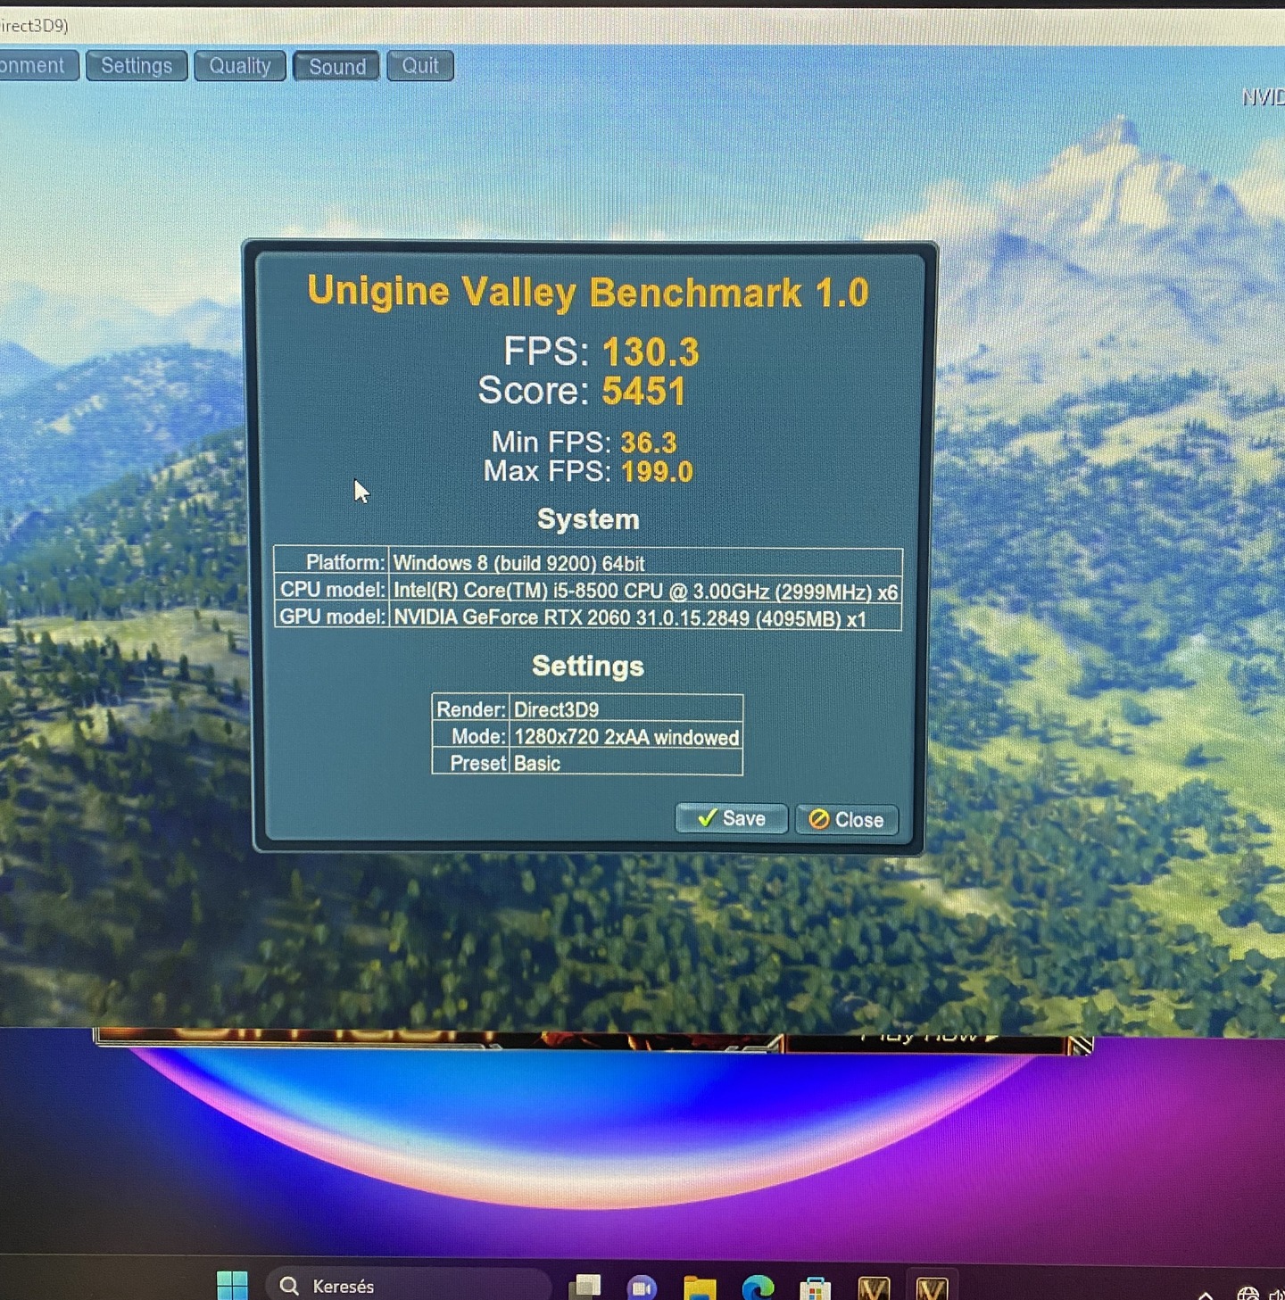The width and height of the screenshot is (1285, 1300).
Task: Open Task View from the taskbar
Action: click(585, 1287)
